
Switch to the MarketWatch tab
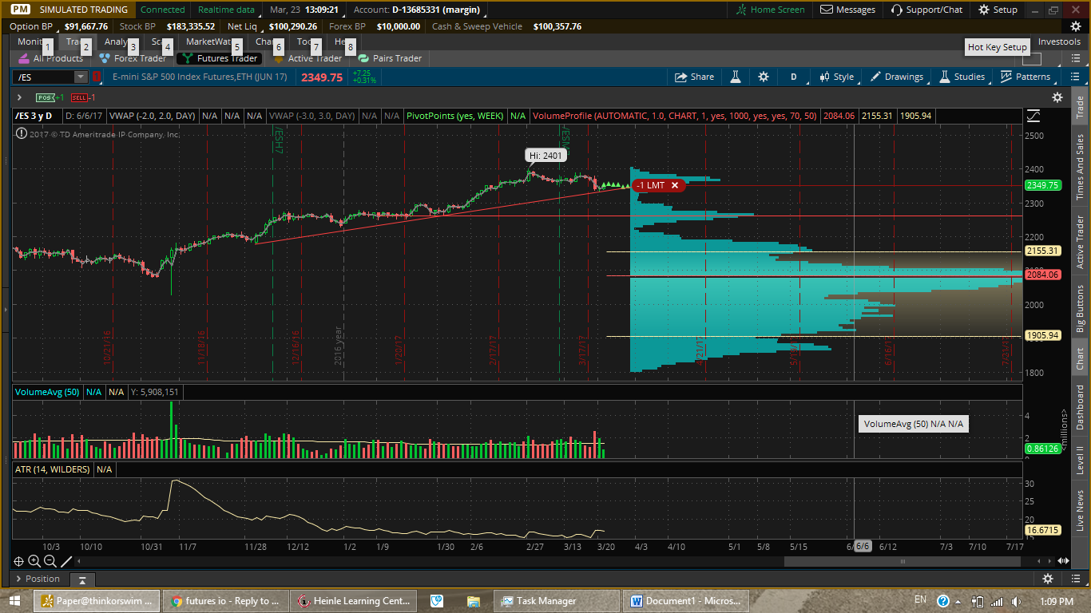[208, 42]
